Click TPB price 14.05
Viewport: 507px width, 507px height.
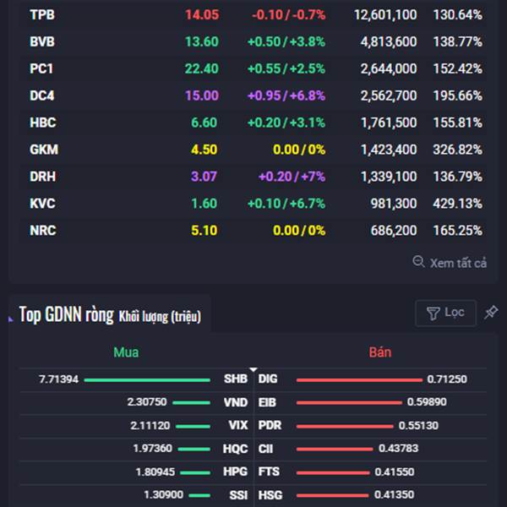tap(202, 15)
